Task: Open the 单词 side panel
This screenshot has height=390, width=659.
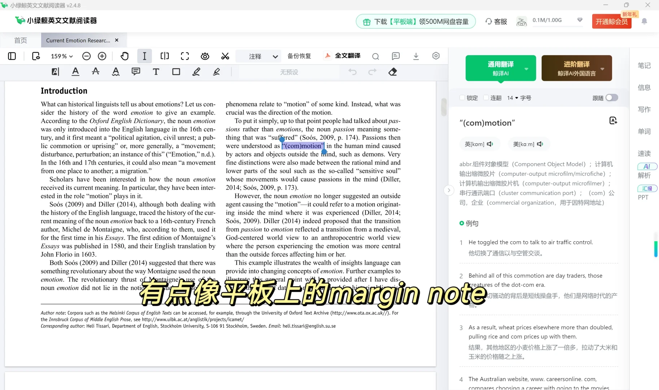Action: point(644,131)
